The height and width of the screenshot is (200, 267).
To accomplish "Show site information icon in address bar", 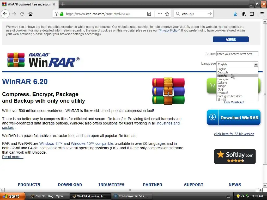I will [x=57, y=14].
